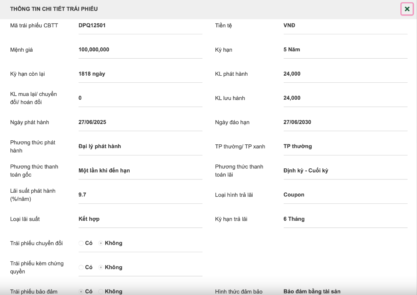Viewport: 417px width, 295px height.
Task: Select Có for Trái phiếu chuyển đổi
Action: (81, 243)
